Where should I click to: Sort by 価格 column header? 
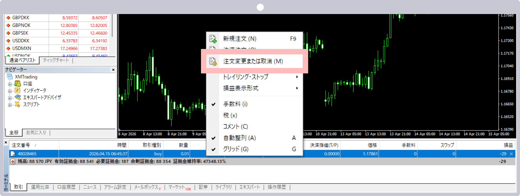(360, 145)
